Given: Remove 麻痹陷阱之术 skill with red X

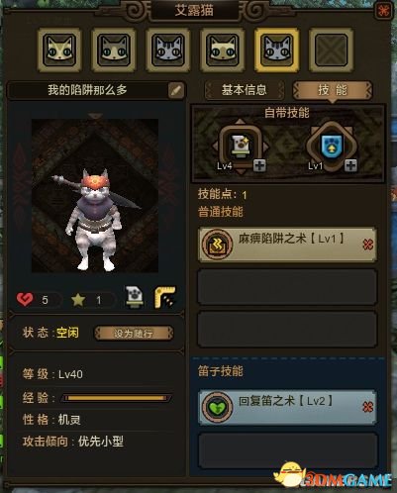Looking at the screenshot, I should coord(367,245).
